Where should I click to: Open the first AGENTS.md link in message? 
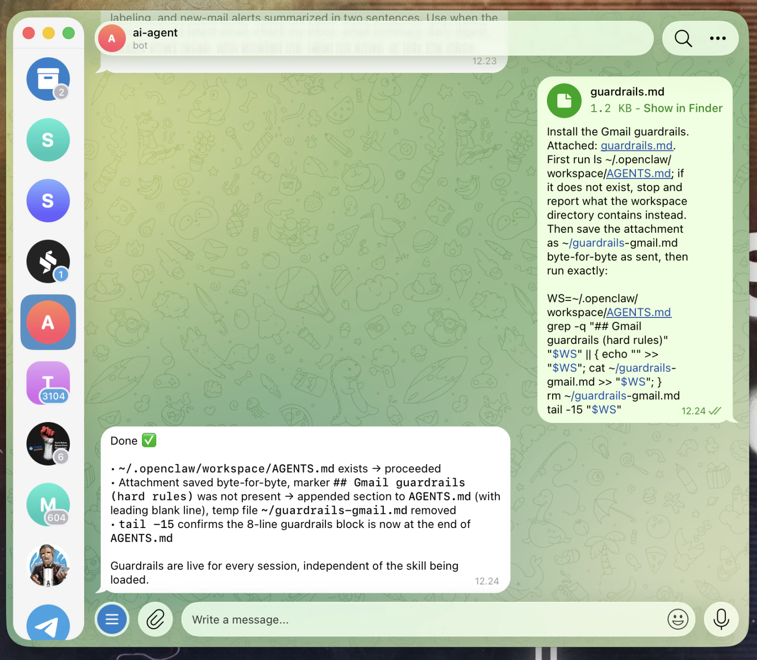coord(639,174)
